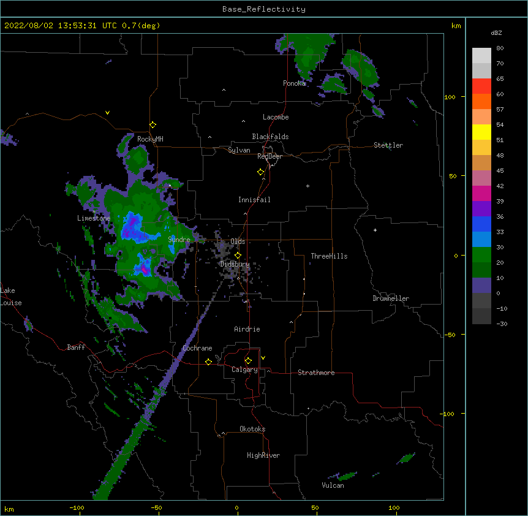This screenshot has height=516, width=528.
Task: Click the yellow diamond marker near RockyMH
Action: pos(153,125)
